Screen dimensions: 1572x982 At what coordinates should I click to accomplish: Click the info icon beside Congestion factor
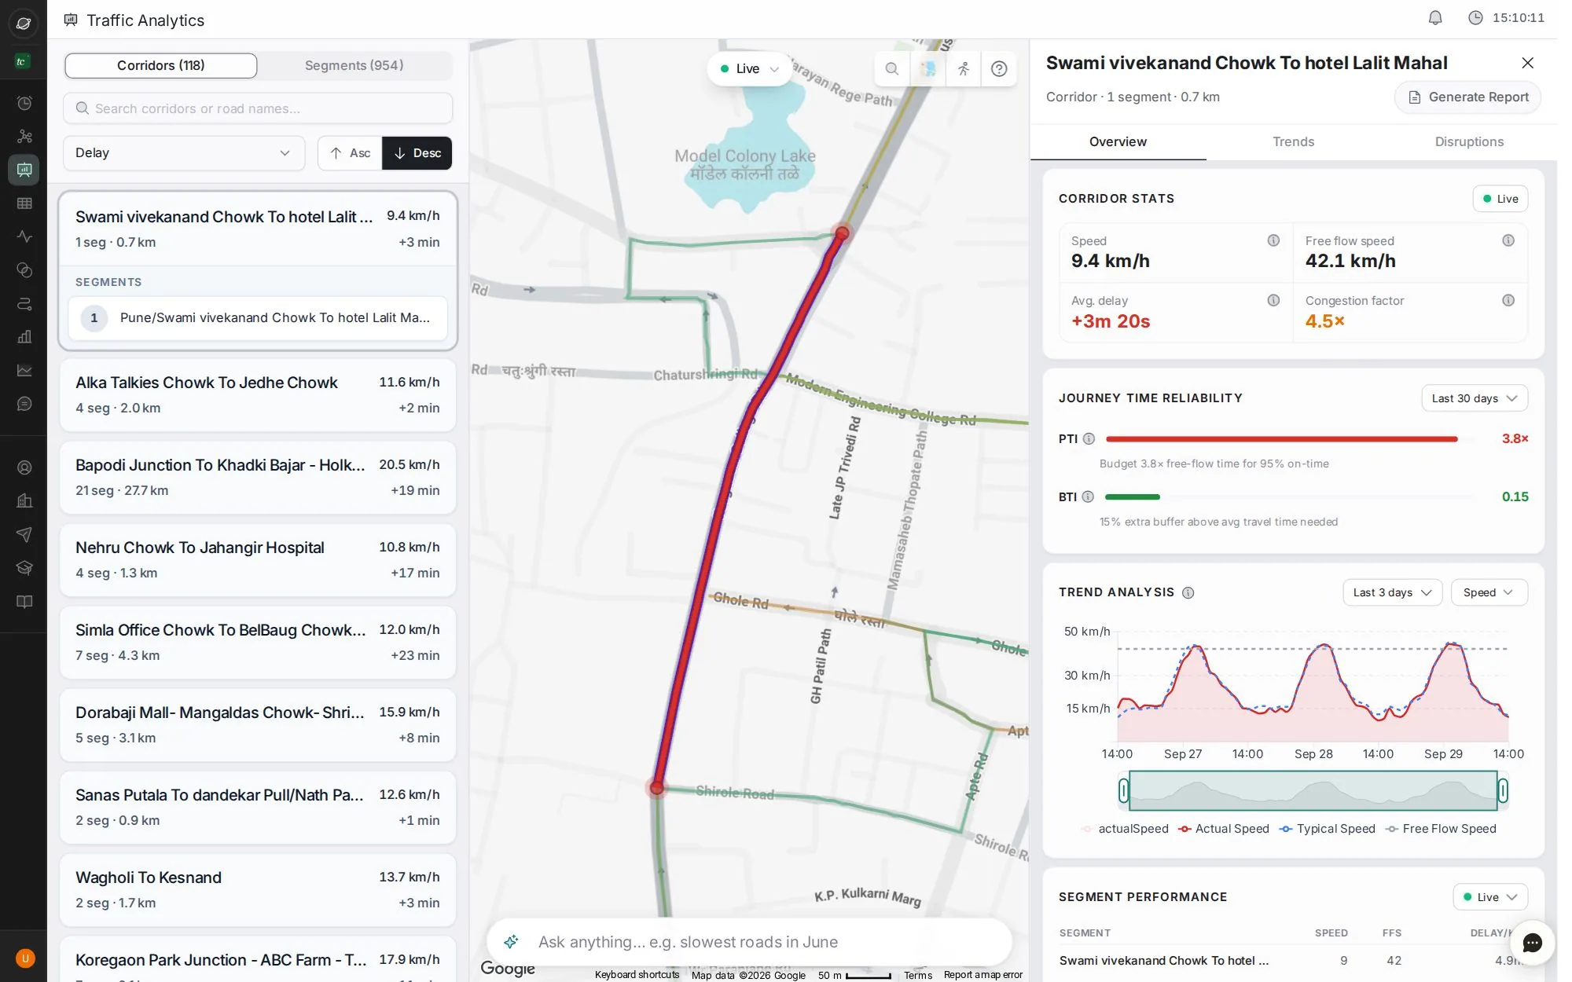pos(1508,300)
